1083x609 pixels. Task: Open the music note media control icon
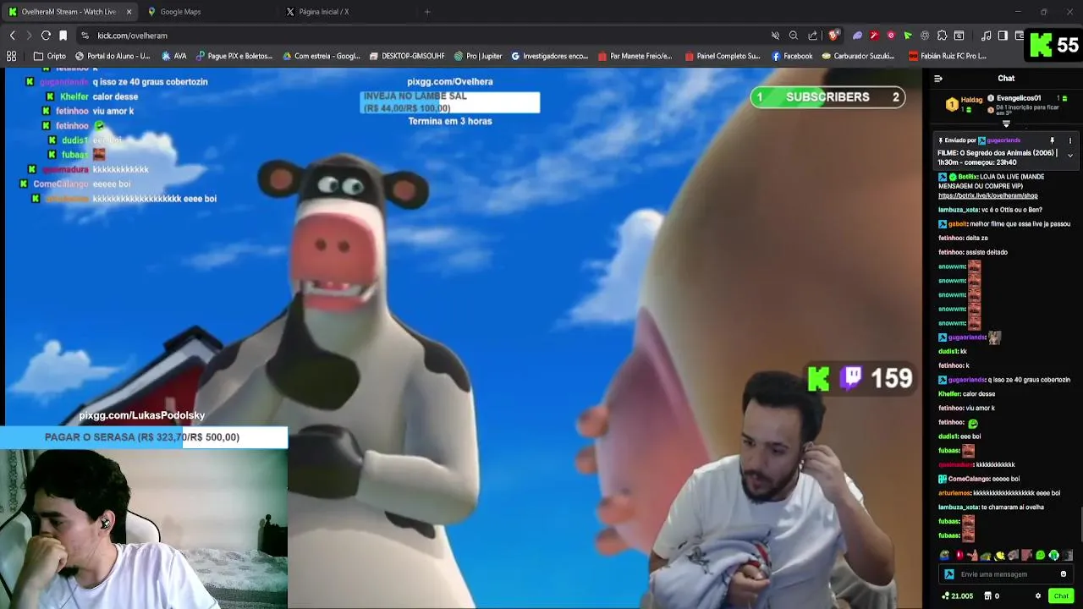point(987,36)
